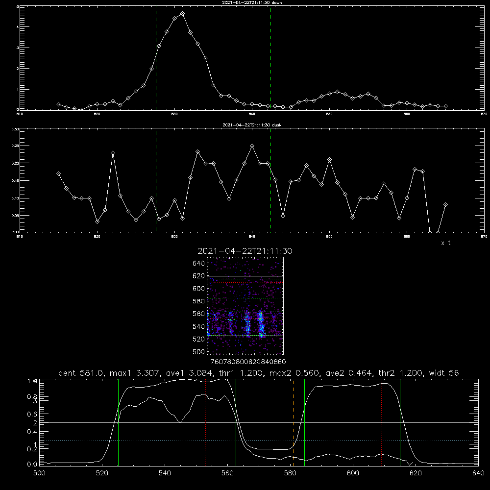Select the 'widt 56' value in stats line

[x=444, y=373]
